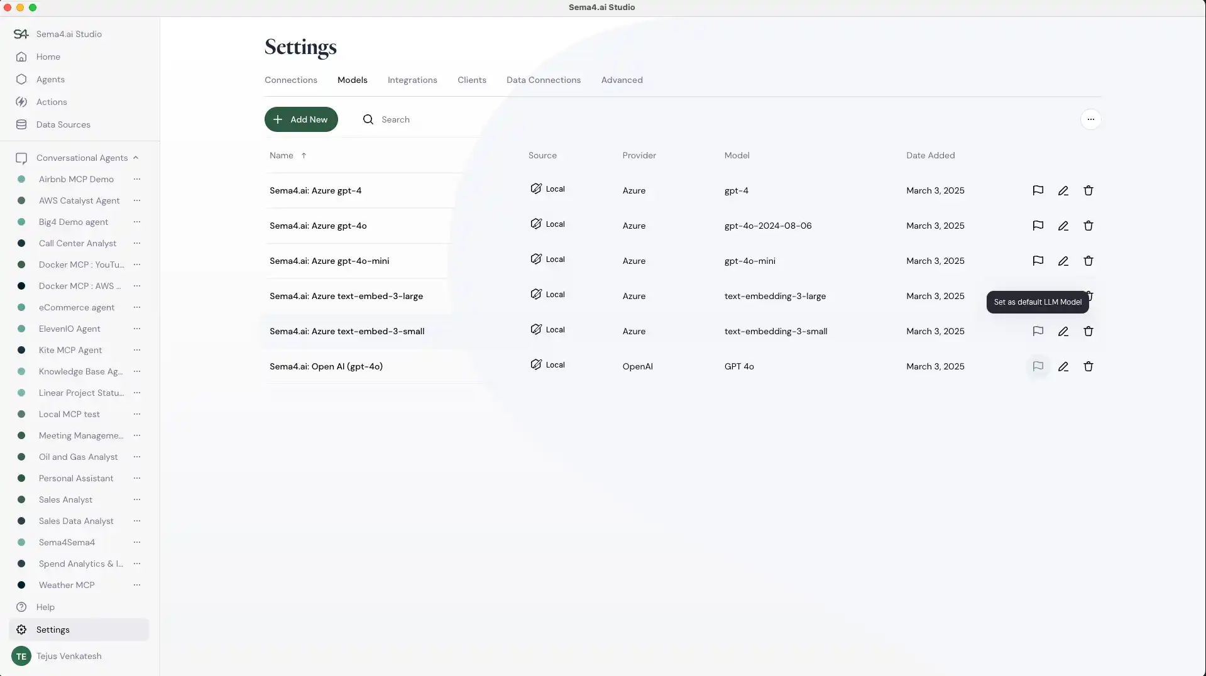Select the Agents sidebar icon

click(x=21, y=79)
